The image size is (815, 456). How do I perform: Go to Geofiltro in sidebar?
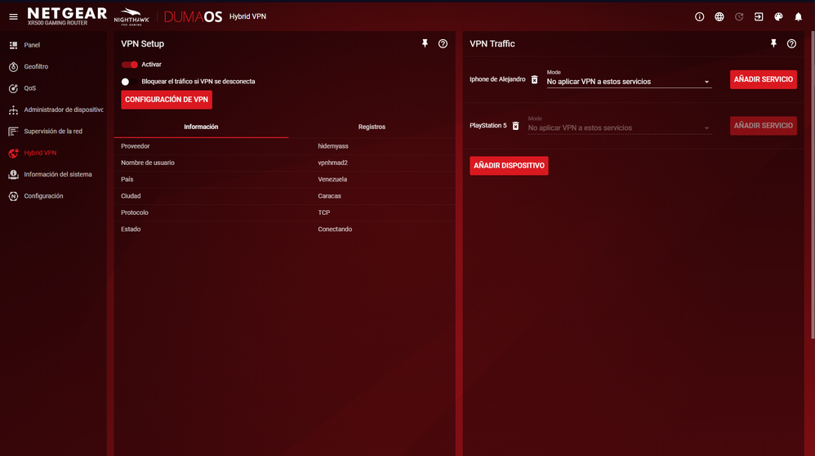pos(36,66)
